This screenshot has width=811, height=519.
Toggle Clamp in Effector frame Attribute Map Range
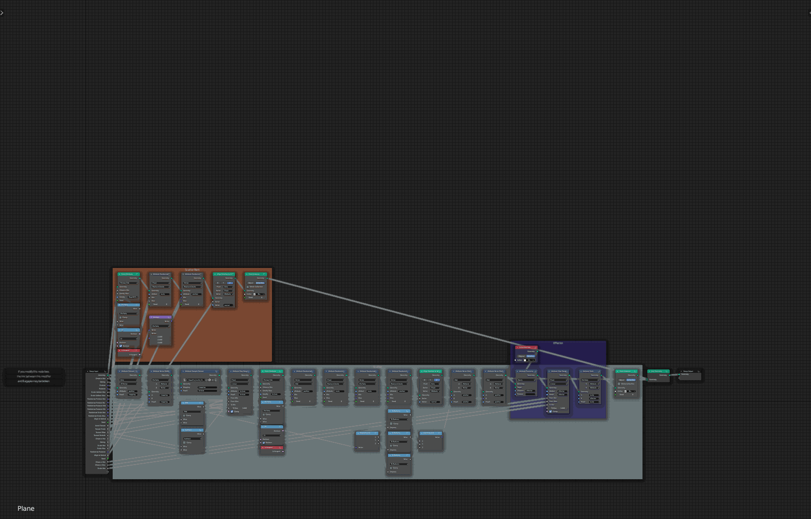550,411
